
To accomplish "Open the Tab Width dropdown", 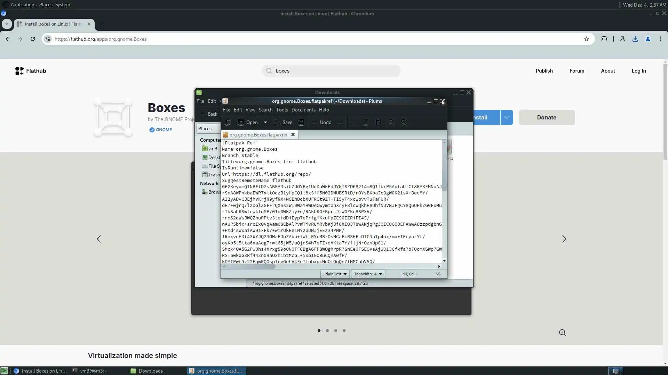I will 368,274.
